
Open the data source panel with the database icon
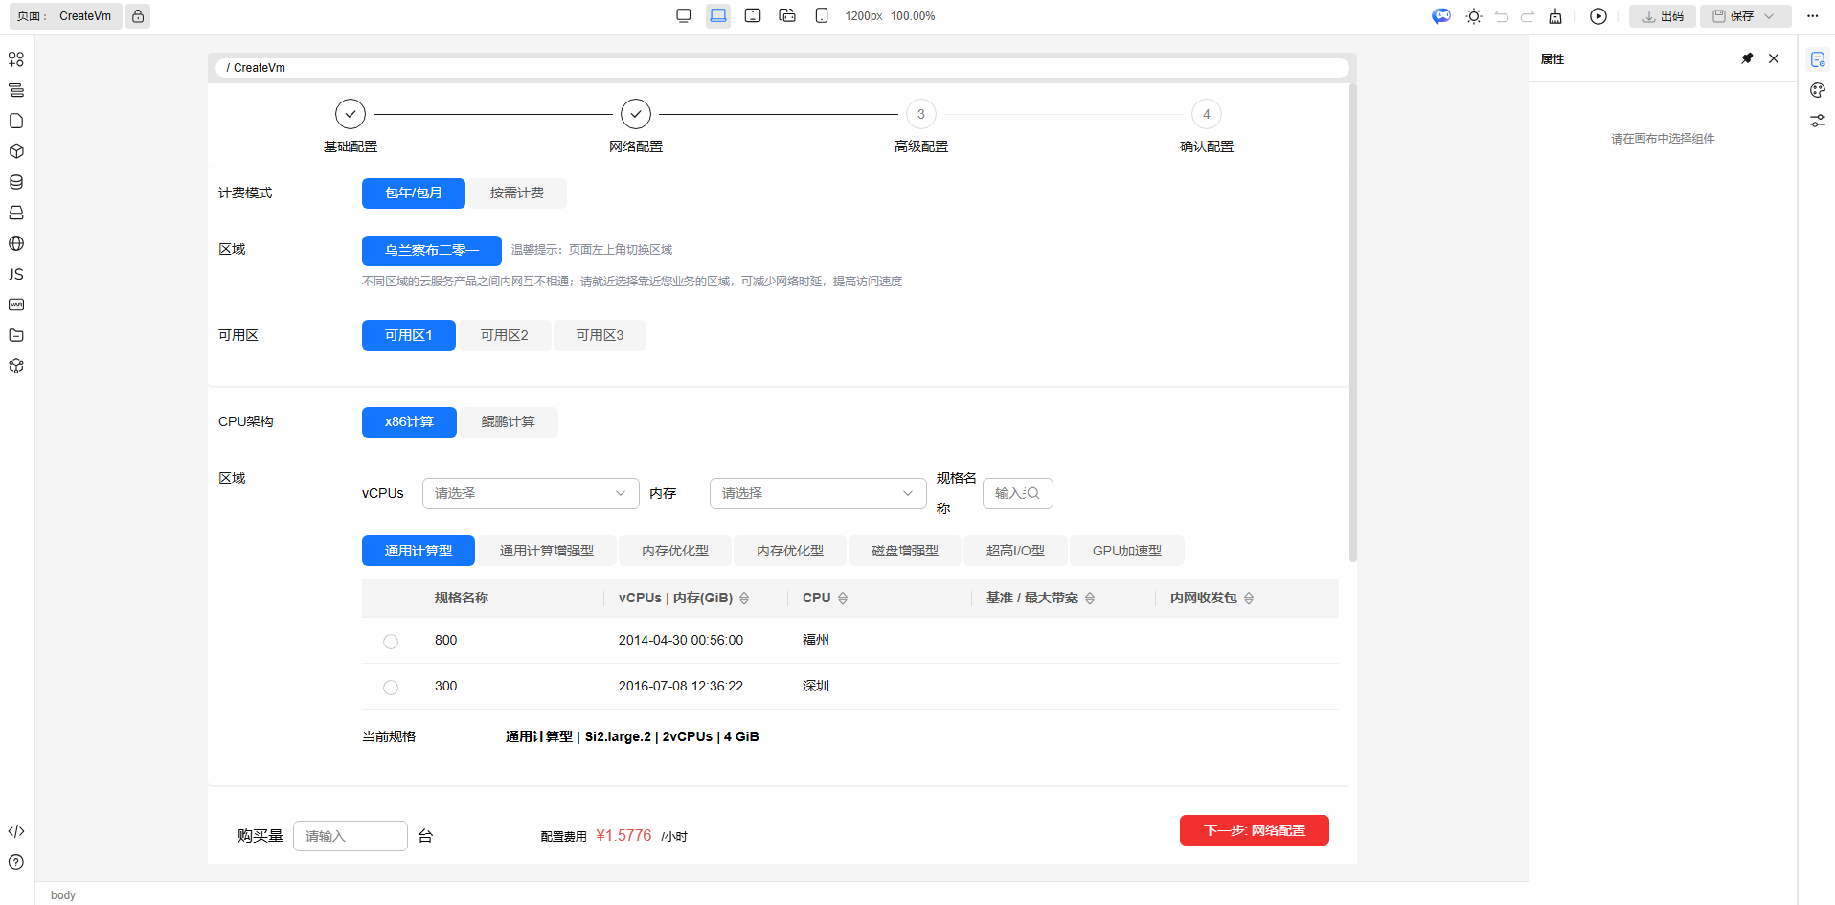tap(15, 182)
